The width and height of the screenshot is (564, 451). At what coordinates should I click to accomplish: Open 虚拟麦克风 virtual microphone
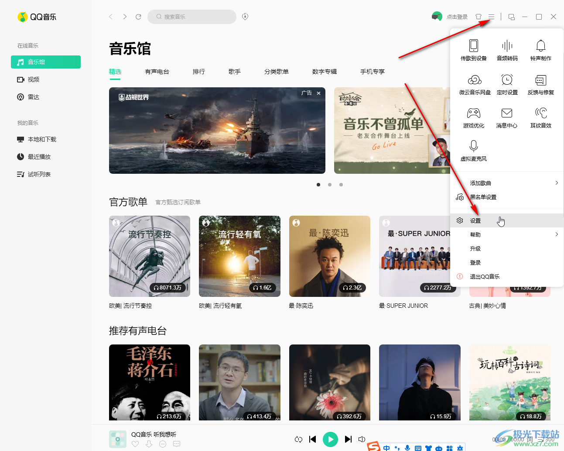click(x=474, y=151)
